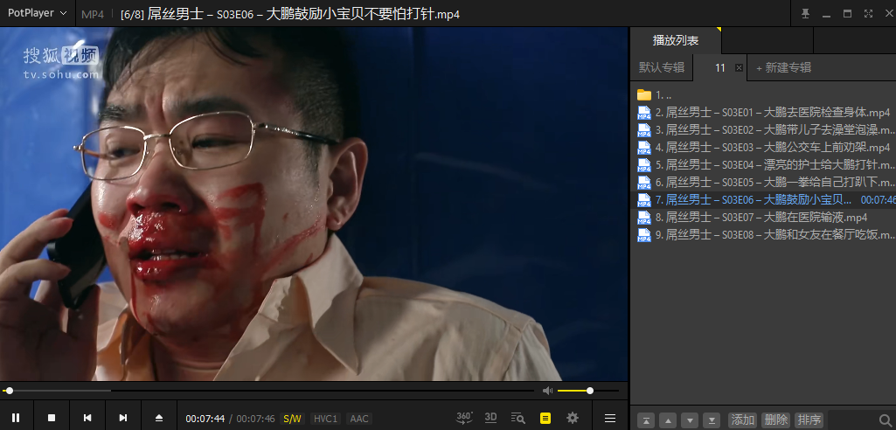896x430 pixels.
Task: Click the 添加 add button
Action: (743, 420)
